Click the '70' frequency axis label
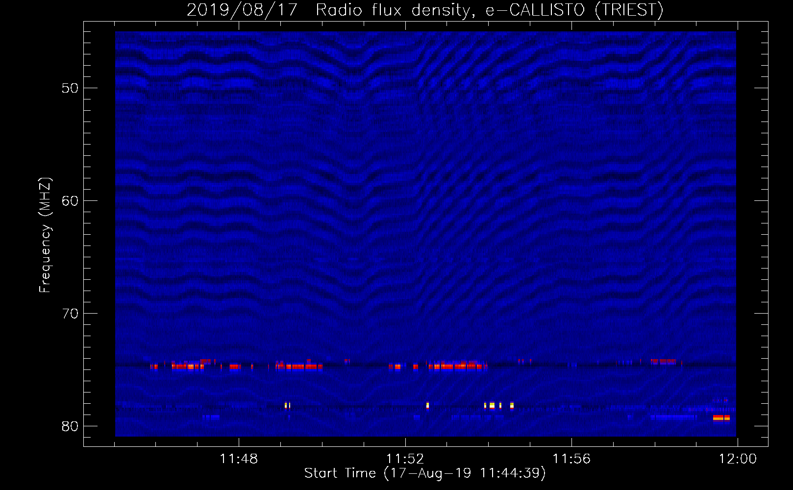This screenshot has height=490, width=793. click(70, 314)
